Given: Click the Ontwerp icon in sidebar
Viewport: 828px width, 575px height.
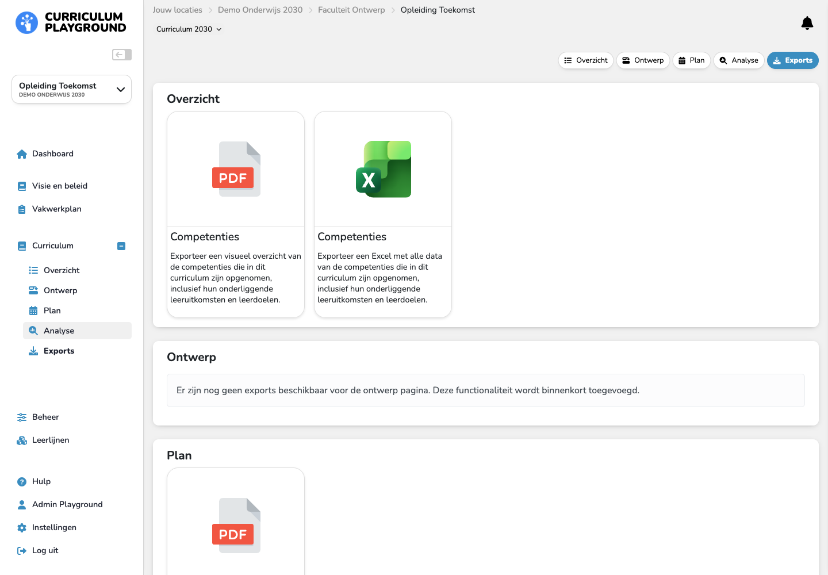Looking at the screenshot, I should click(x=33, y=290).
